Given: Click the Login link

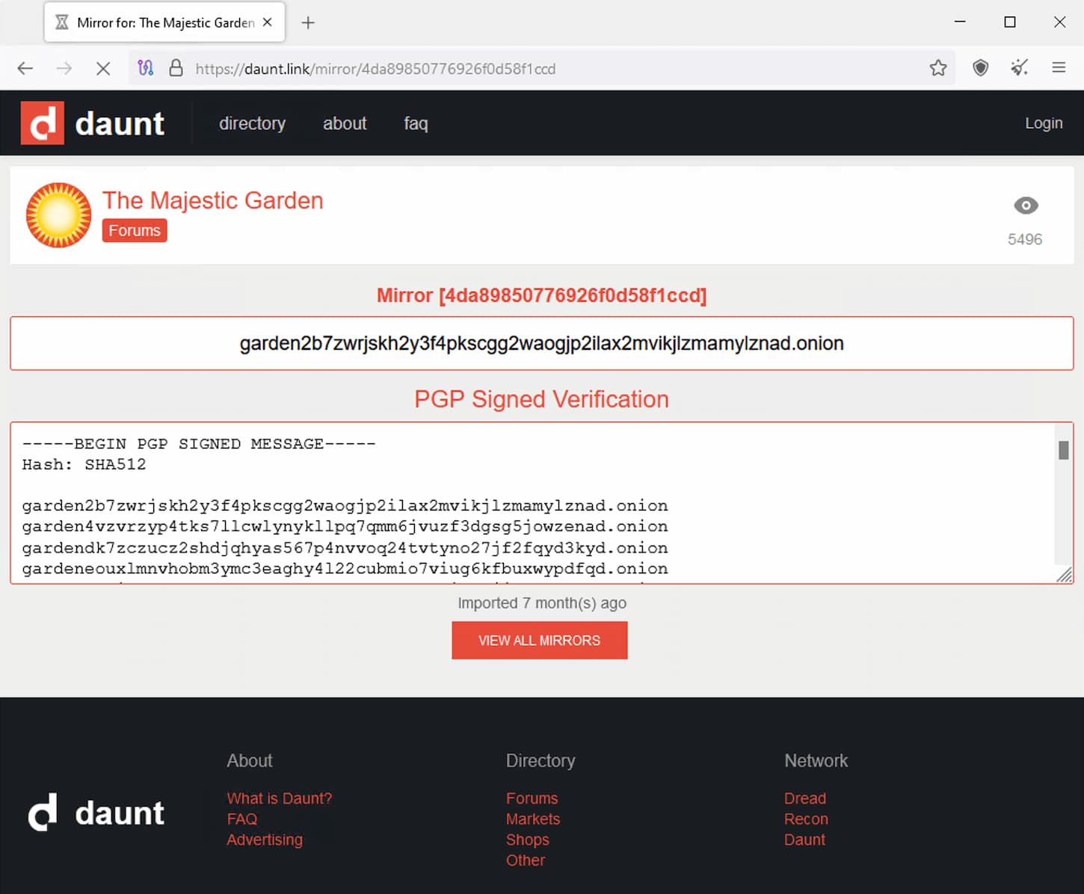Looking at the screenshot, I should (1044, 123).
